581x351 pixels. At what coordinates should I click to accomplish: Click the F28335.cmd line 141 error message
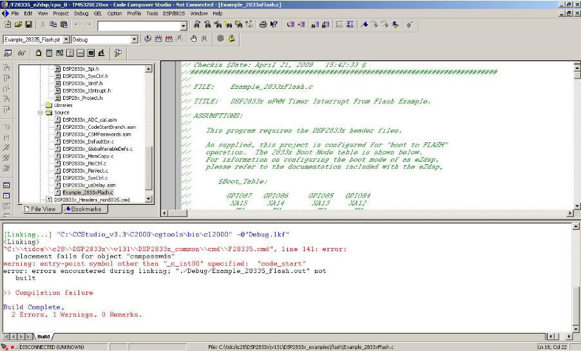175,249
